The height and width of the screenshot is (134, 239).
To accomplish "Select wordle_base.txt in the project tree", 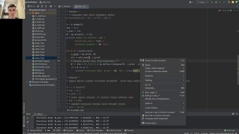I will point(41,76).
